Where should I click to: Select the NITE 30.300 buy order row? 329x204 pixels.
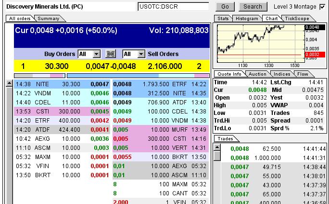[62, 84]
